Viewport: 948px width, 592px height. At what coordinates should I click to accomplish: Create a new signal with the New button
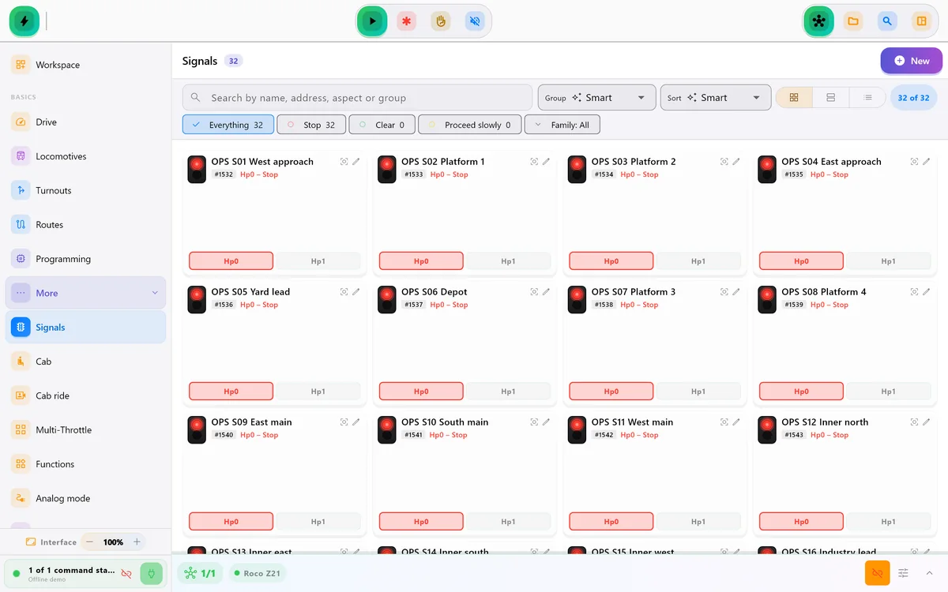(912, 61)
